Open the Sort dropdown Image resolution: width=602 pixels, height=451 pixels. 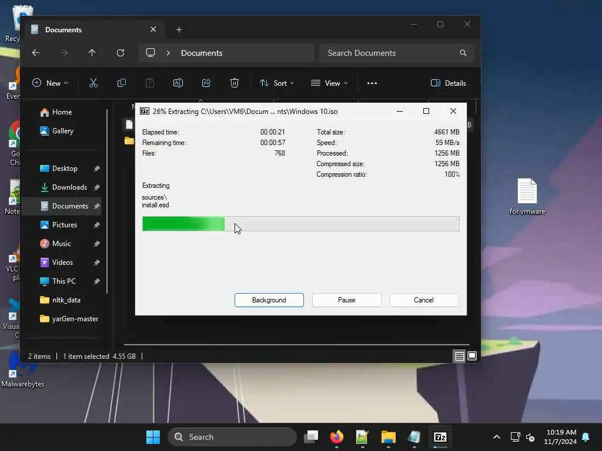coord(277,83)
